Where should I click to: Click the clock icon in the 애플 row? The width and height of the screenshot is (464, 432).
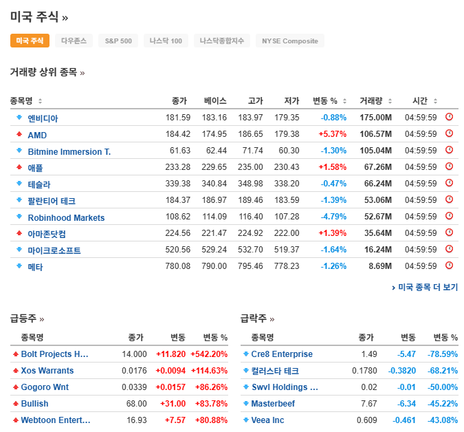coord(449,166)
